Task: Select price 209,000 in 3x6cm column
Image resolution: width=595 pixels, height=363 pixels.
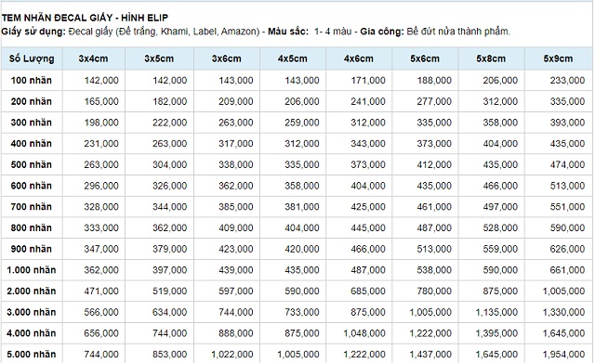Action: point(235,101)
